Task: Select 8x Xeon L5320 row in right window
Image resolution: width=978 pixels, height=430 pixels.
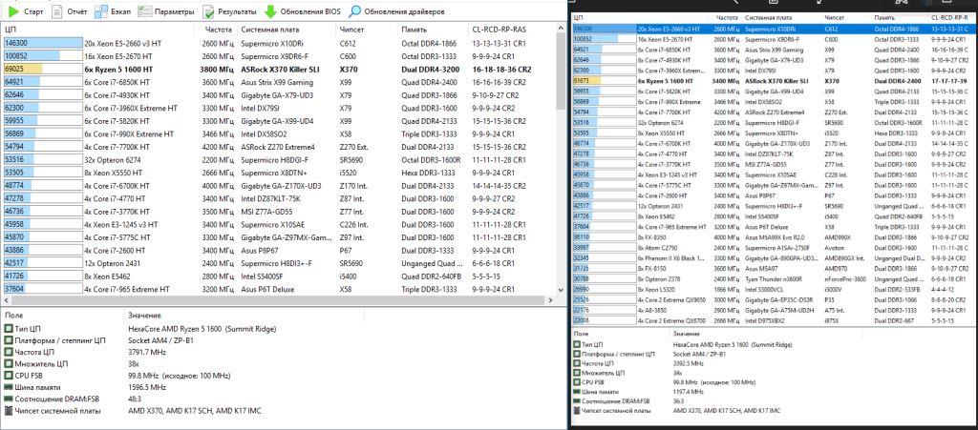Action: pyautogui.click(x=775, y=289)
